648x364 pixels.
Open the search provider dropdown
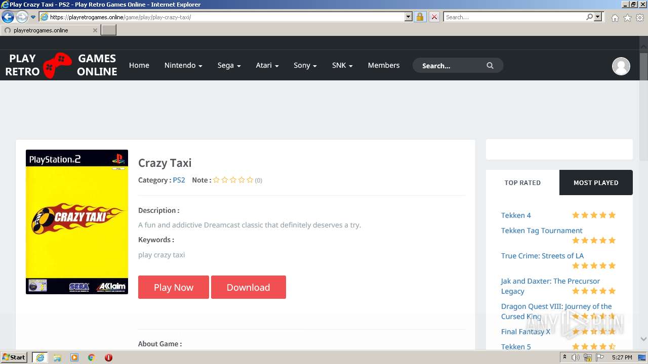tap(598, 17)
